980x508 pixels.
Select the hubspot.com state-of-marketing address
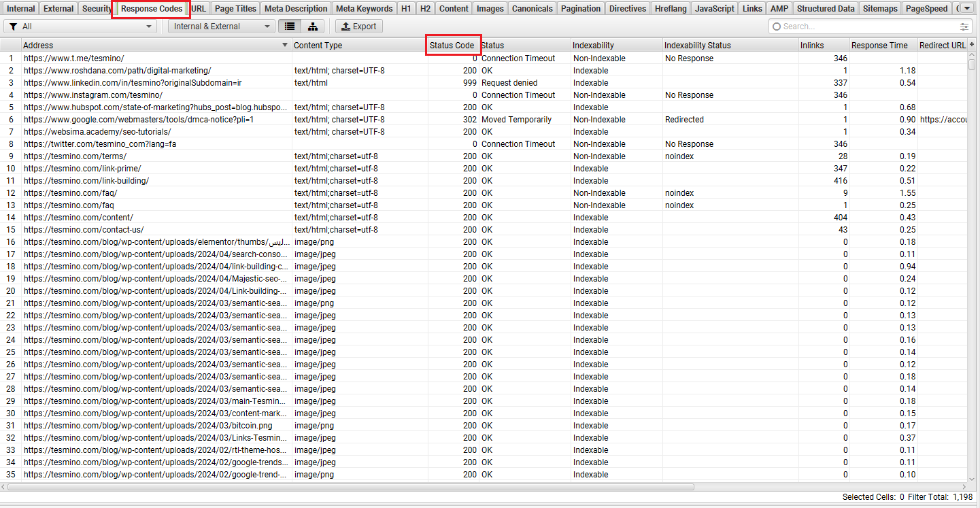(x=156, y=107)
